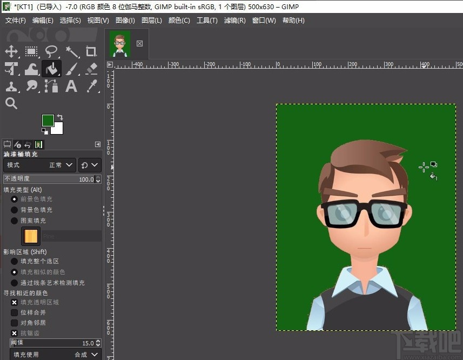463x360 pixels.
Task: Open the 滤镜(R) menu
Action: [x=234, y=21]
